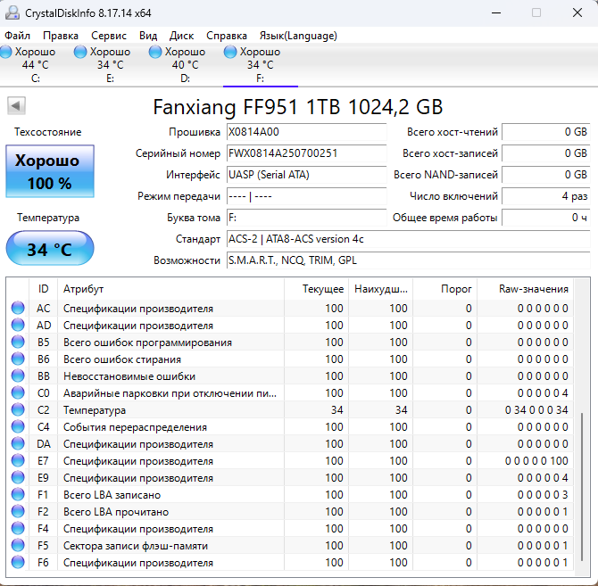Open the Сервис menu
This screenshot has width=598, height=586.
[x=109, y=36]
